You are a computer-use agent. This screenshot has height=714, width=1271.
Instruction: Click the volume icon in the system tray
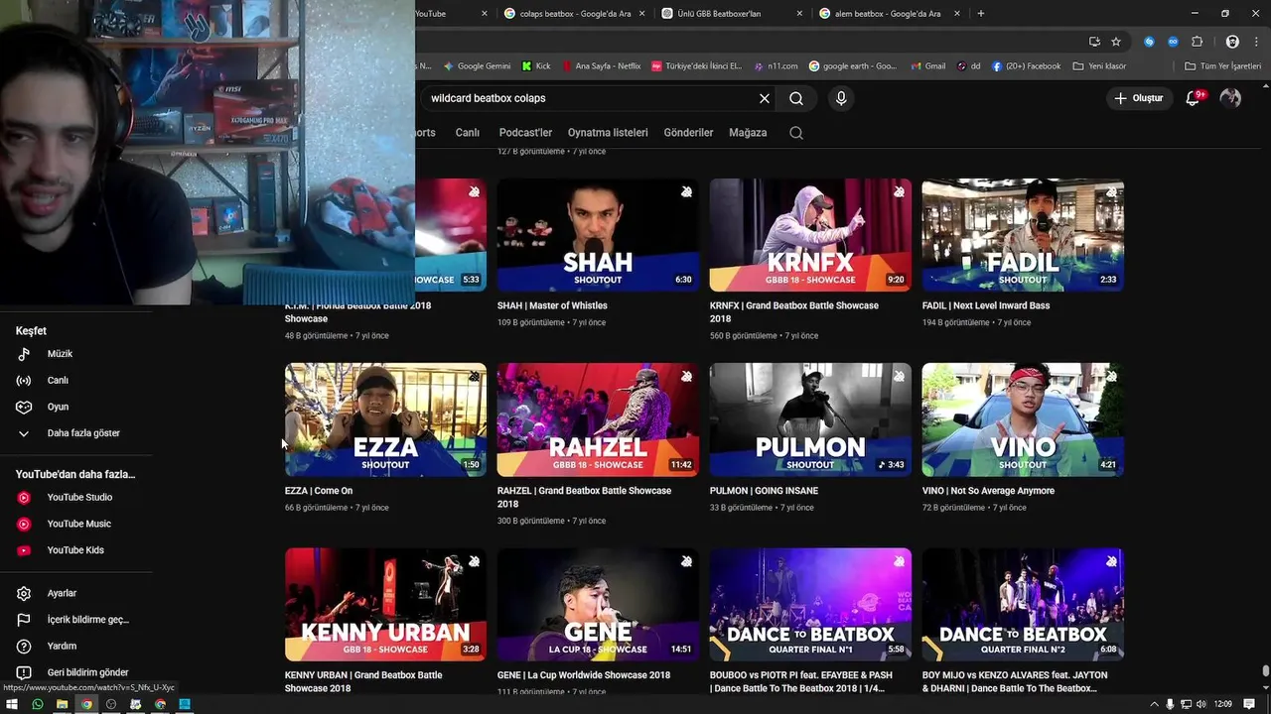pyautogui.click(x=1201, y=704)
